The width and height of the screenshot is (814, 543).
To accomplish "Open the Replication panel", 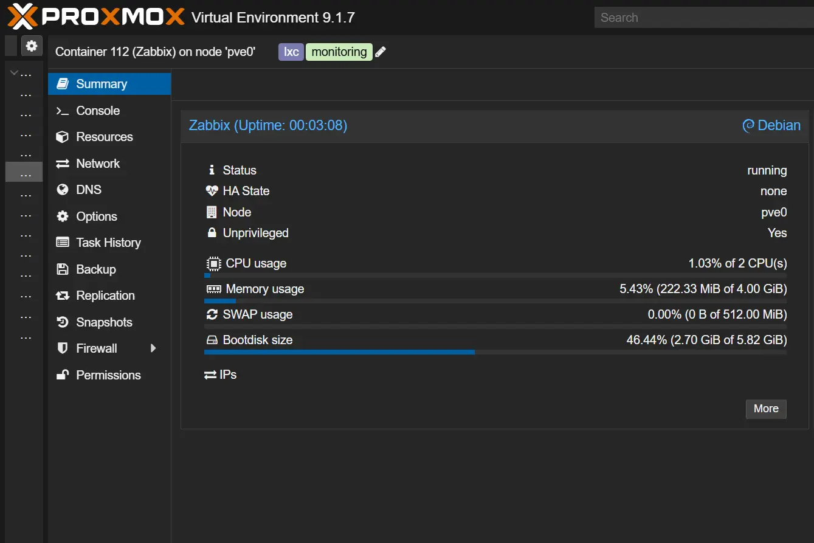I will [x=105, y=296].
